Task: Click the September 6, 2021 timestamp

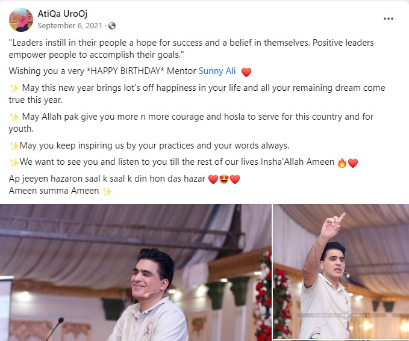Action: [x=70, y=26]
